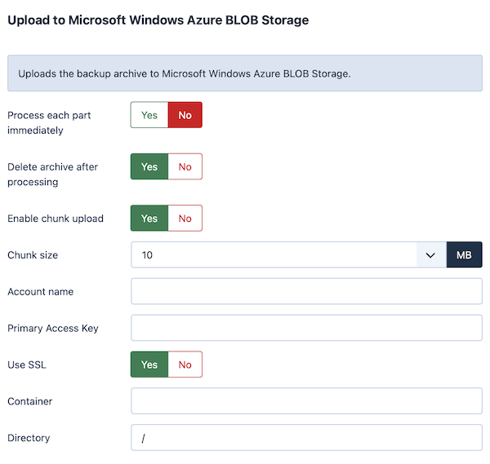The height and width of the screenshot is (464, 490).
Task: Click the Azure BLOB Storage description banner
Action: tap(245, 73)
